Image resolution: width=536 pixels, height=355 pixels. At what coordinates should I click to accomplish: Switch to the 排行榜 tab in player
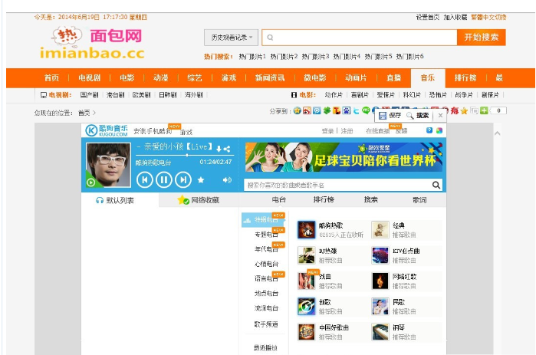[324, 199]
